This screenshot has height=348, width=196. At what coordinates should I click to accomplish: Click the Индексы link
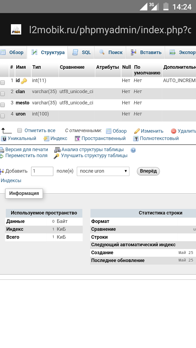click(11, 181)
